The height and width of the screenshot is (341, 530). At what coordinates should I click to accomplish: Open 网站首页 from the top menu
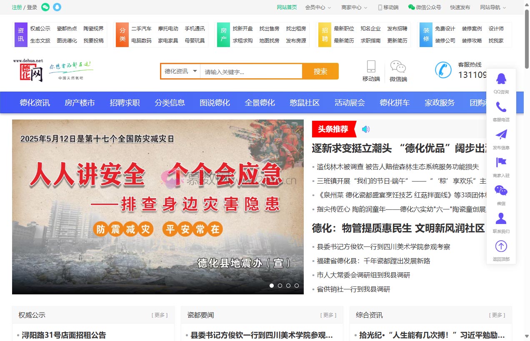287,7
